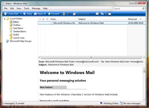149x108 pixels.
Task: Click in the Search input field
Action: tap(128, 9)
